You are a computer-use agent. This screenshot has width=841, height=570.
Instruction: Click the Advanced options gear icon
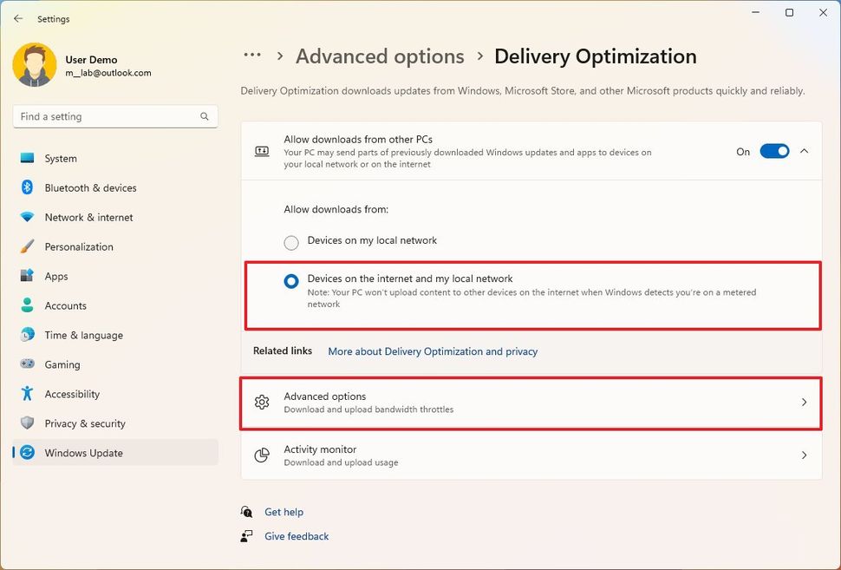point(262,402)
